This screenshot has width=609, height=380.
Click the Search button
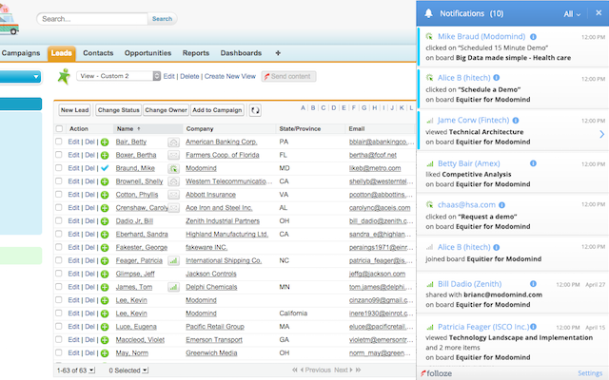pyautogui.click(x=162, y=19)
